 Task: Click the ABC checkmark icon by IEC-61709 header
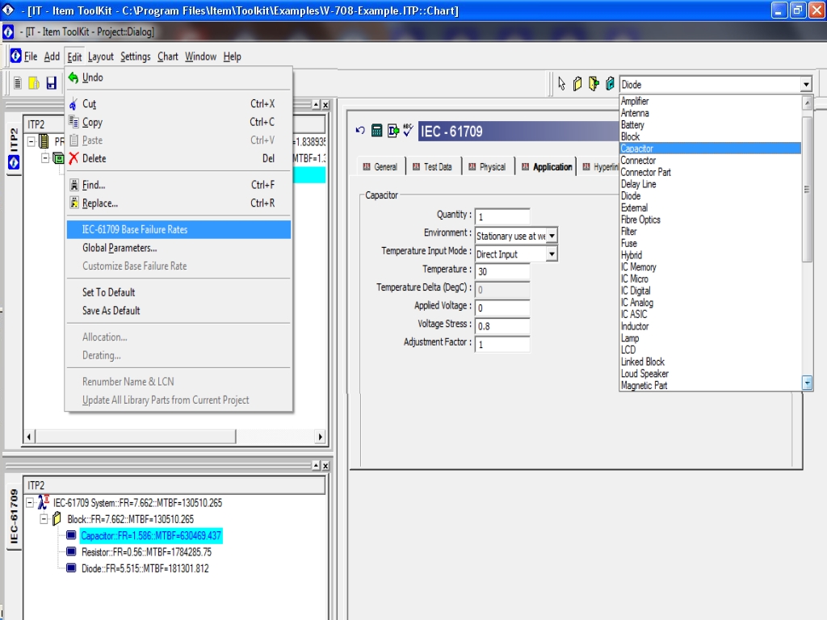[x=408, y=130]
